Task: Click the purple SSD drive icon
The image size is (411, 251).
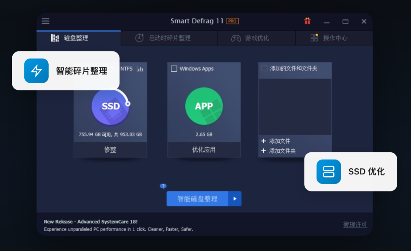Action: pos(110,106)
